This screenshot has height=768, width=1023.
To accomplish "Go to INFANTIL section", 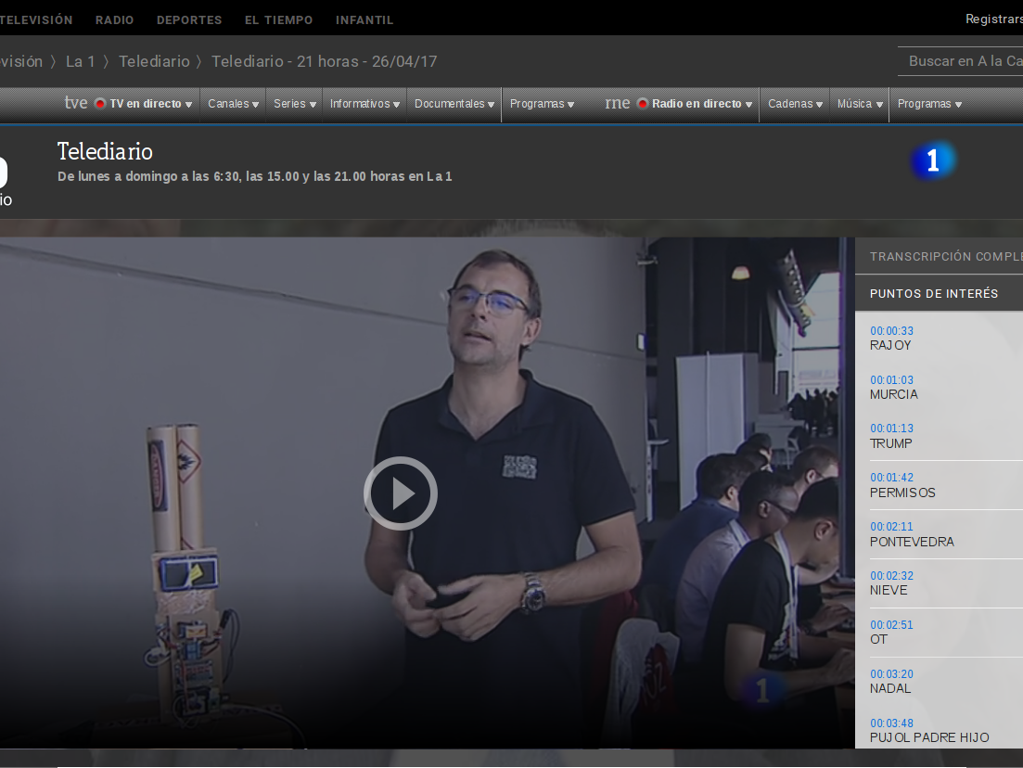I will (364, 19).
